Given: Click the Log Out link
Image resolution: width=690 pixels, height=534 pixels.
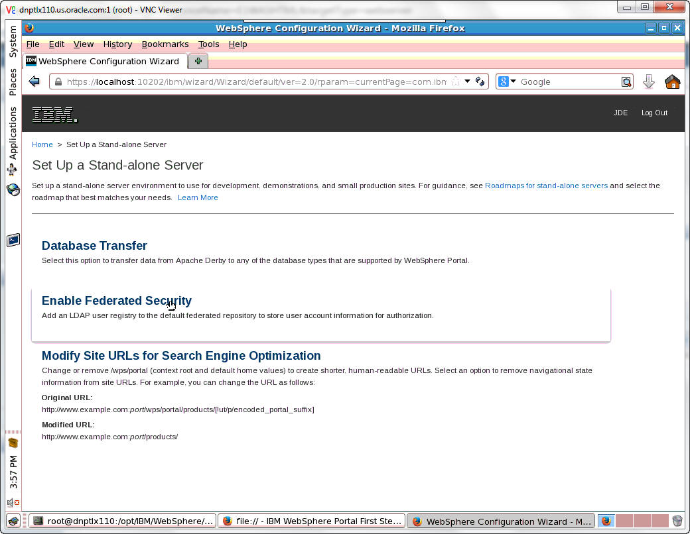Looking at the screenshot, I should [x=654, y=113].
